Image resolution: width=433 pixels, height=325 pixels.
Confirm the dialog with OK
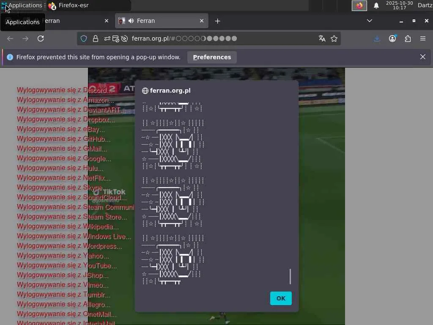(x=281, y=298)
